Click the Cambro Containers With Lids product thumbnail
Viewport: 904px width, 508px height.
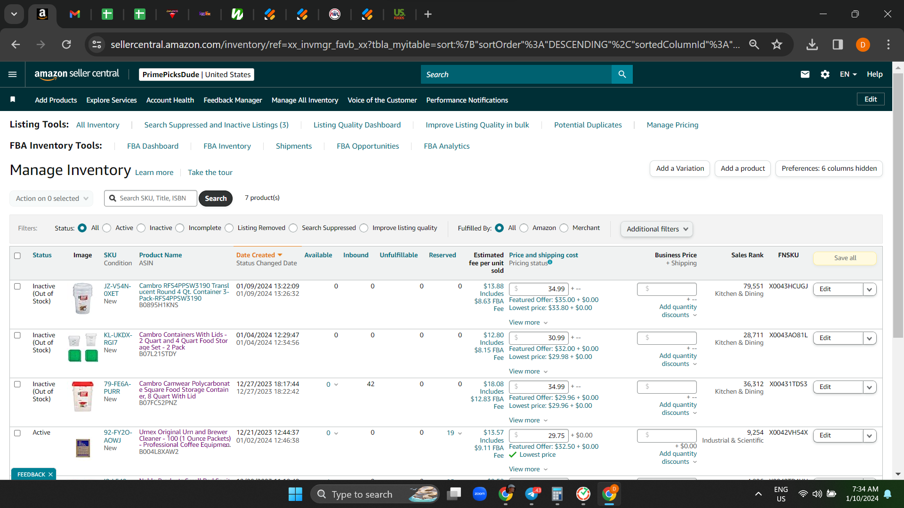[83, 348]
